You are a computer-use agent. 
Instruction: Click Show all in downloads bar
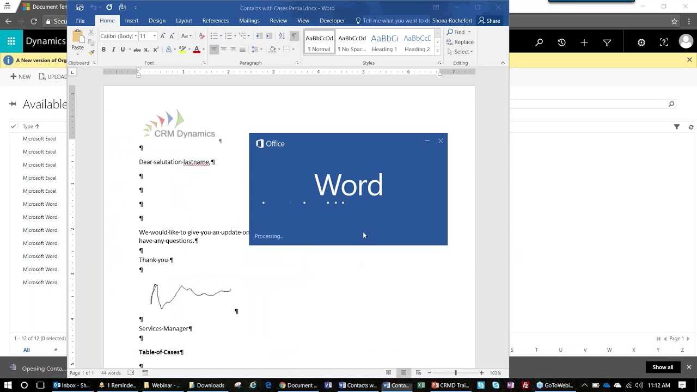tap(663, 367)
